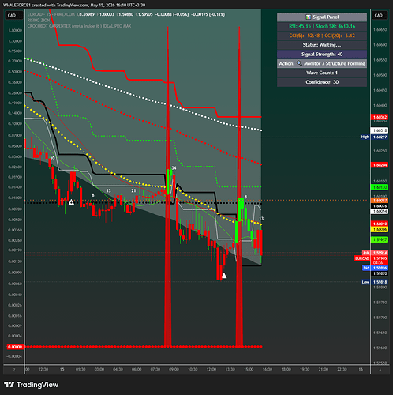Click the right CAD currency label on the price axis
Image resolution: width=393 pixels, height=395 pixels.
(379, 15)
